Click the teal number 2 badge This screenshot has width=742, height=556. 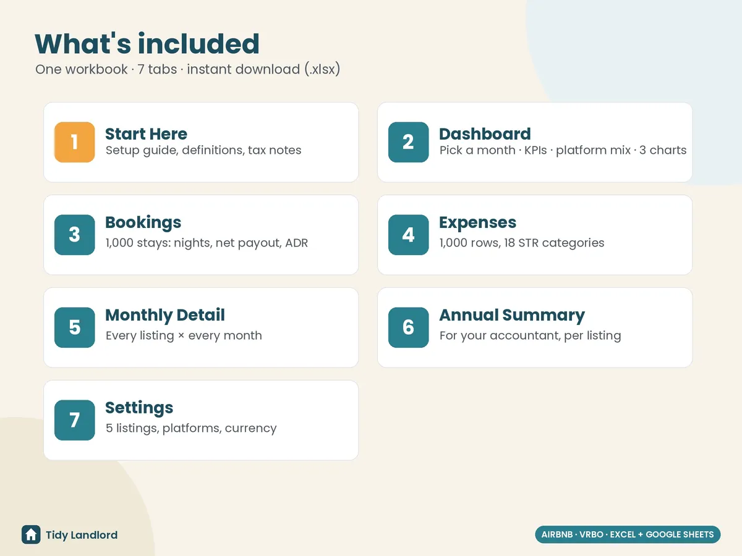pos(409,142)
